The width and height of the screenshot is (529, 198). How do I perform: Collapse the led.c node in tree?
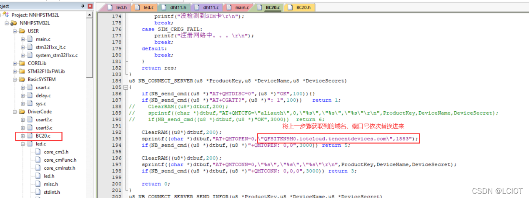(x=23, y=144)
